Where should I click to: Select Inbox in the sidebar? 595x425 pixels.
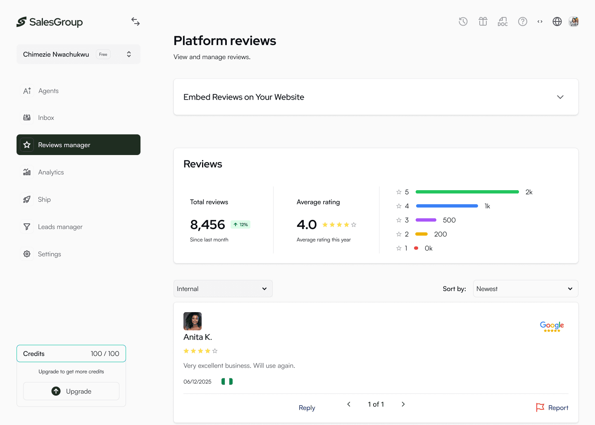click(x=46, y=118)
